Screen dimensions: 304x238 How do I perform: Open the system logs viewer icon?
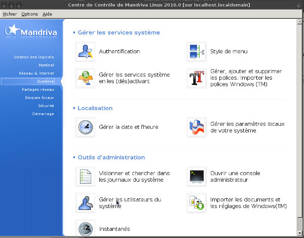[85, 176]
